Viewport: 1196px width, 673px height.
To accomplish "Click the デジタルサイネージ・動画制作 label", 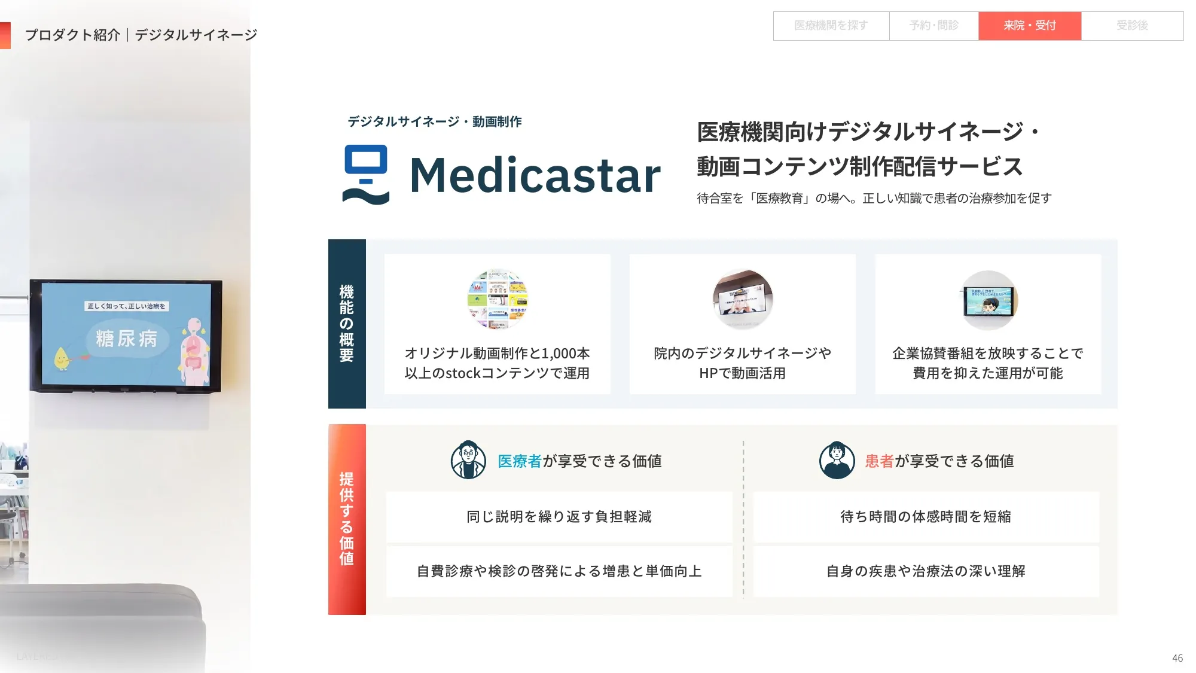I will (435, 121).
